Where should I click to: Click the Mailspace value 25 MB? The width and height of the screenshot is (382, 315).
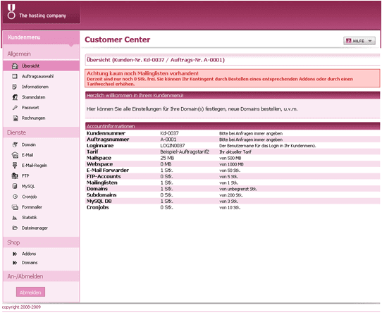pyautogui.click(x=167, y=158)
